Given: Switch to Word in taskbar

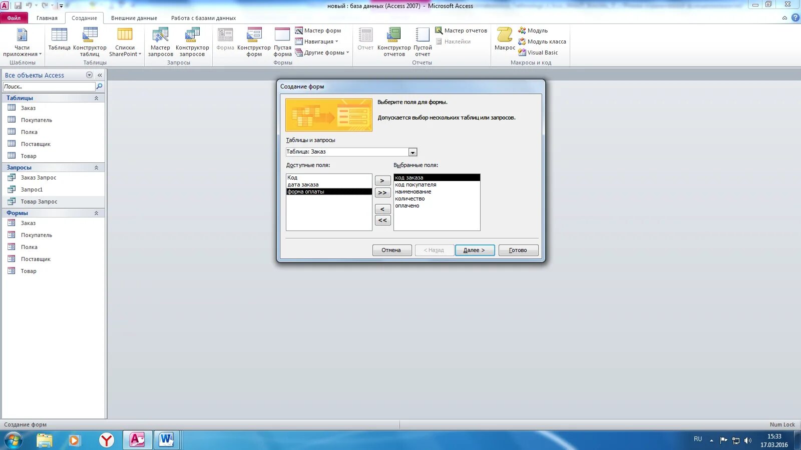Looking at the screenshot, I should pyautogui.click(x=166, y=440).
